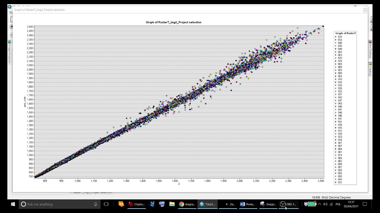Show hidden tray icons chevron
380x213 pixels.
pyautogui.click(x=319, y=204)
